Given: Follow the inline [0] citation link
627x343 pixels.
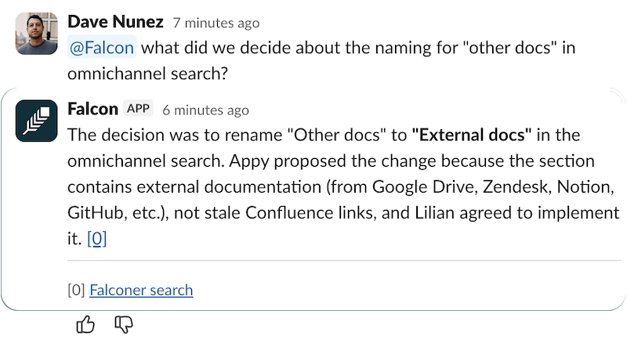Looking at the screenshot, I should (96, 239).
